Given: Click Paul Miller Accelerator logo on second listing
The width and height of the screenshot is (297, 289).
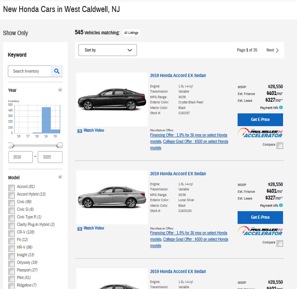Looking at the screenshot, I should [260, 231].
